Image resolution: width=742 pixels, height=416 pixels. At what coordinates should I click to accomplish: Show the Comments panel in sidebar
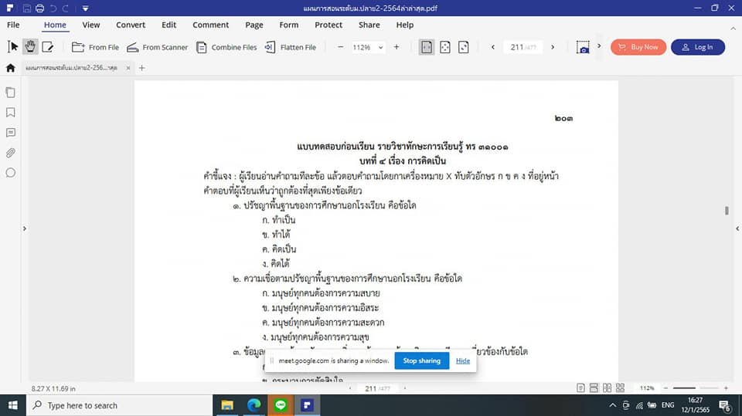11,133
